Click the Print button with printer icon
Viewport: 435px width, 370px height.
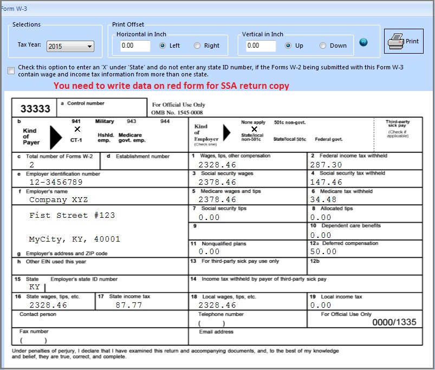(x=404, y=41)
